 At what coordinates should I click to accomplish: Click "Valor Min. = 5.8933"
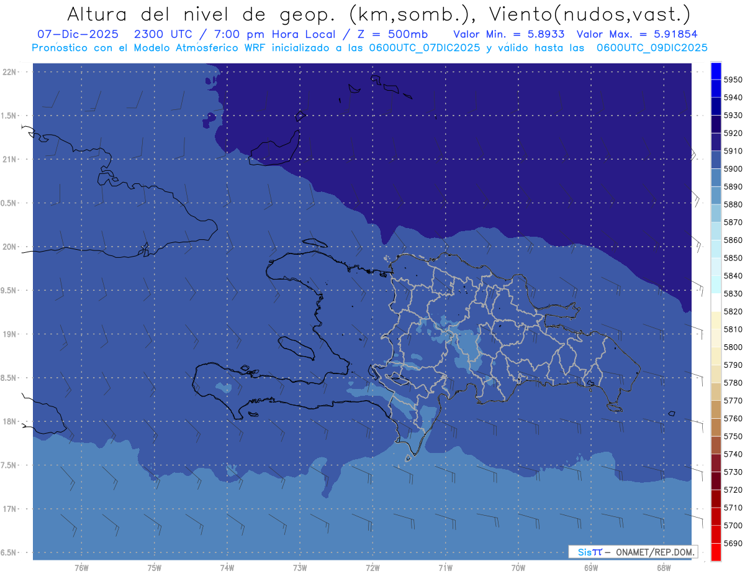[x=508, y=34]
